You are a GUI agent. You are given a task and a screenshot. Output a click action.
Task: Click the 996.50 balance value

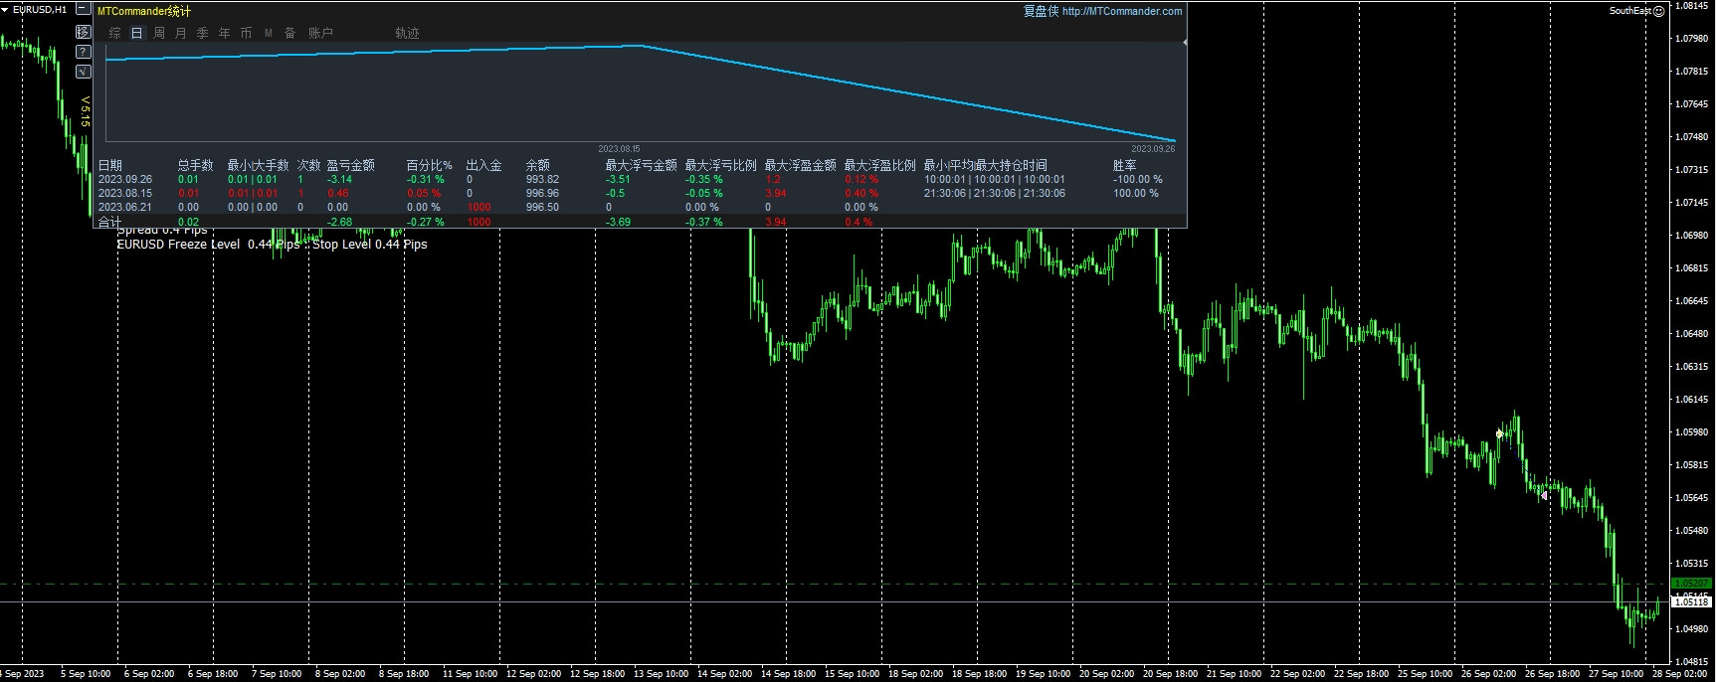point(543,208)
